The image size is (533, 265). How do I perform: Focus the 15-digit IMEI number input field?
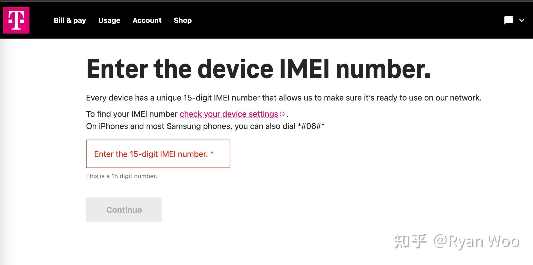tap(158, 154)
